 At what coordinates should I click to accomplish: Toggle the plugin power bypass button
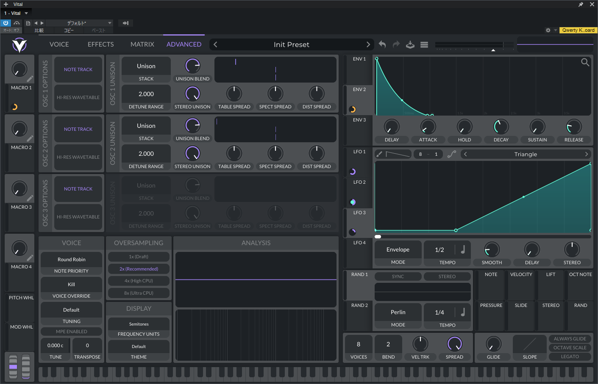(6, 23)
